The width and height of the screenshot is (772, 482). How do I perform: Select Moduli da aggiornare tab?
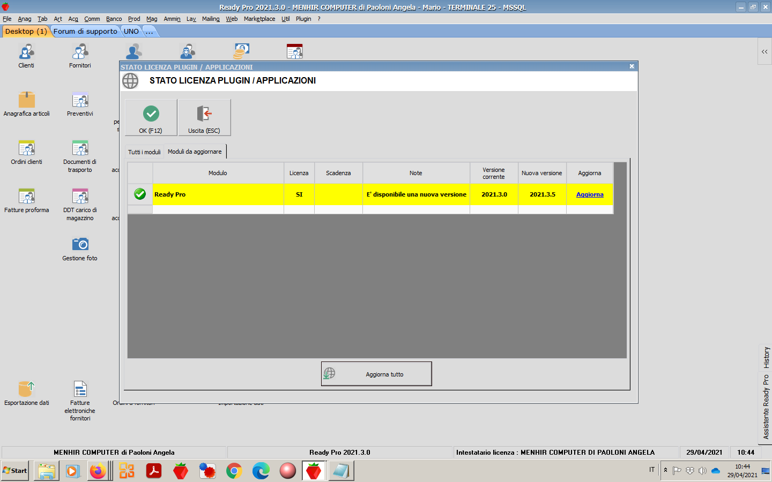click(x=195, y=152)
